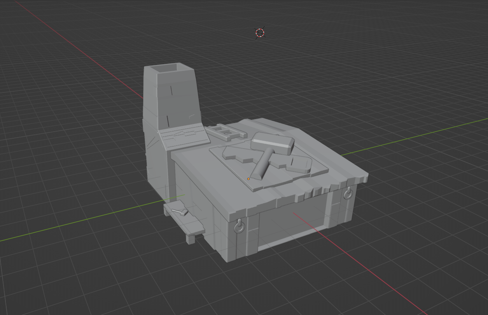Select the small hammer on the bench
The height and width of the screenshot is (315, 488).
180,212
